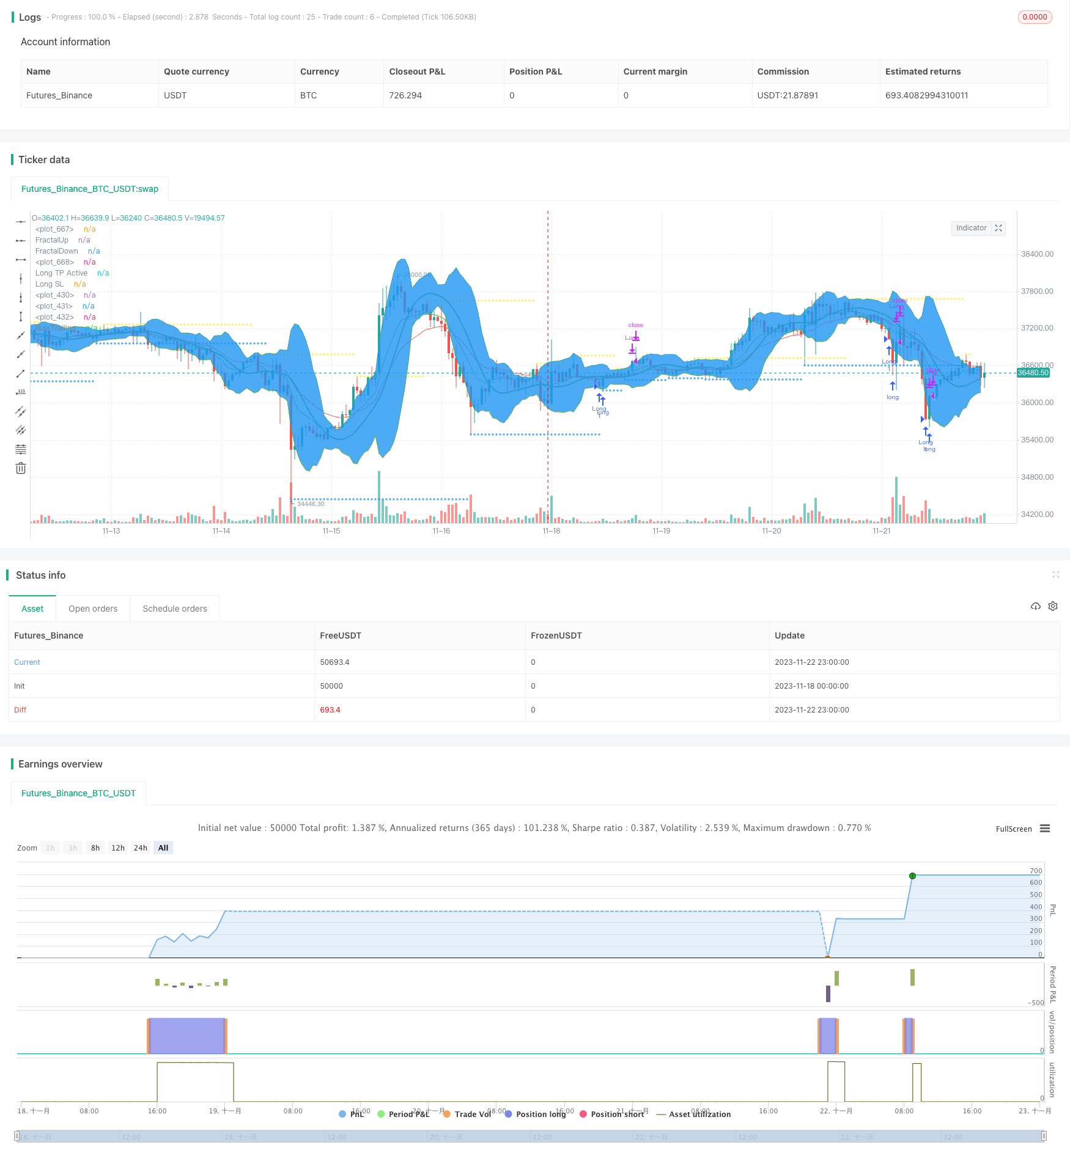Open the Schedule orders tab
This screenshot has width=1070, height=1161.
175,609
